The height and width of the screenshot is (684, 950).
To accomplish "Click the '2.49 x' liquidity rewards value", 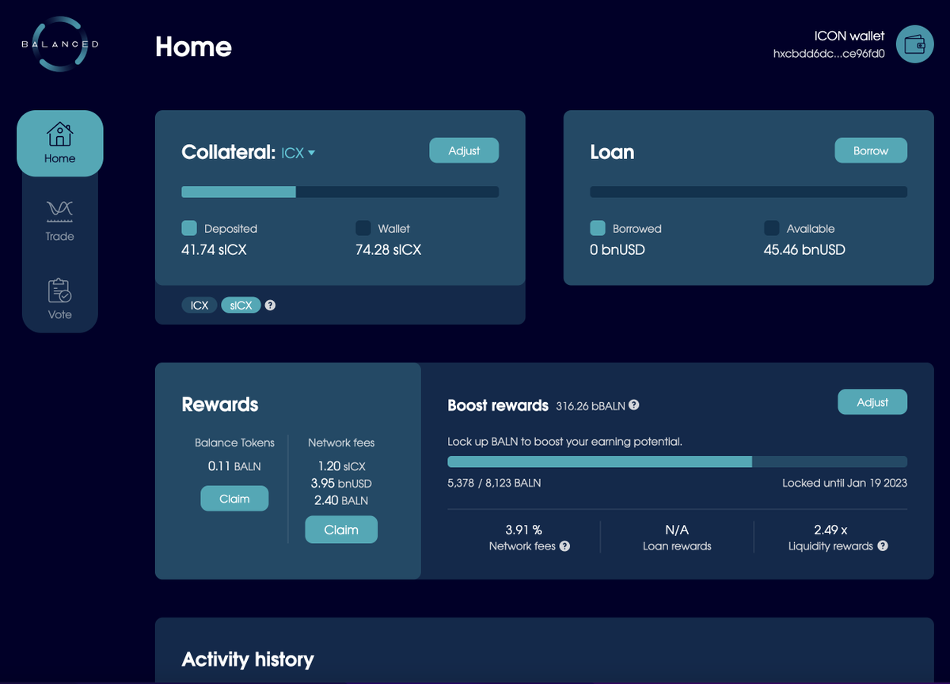I will click(830, 530).
